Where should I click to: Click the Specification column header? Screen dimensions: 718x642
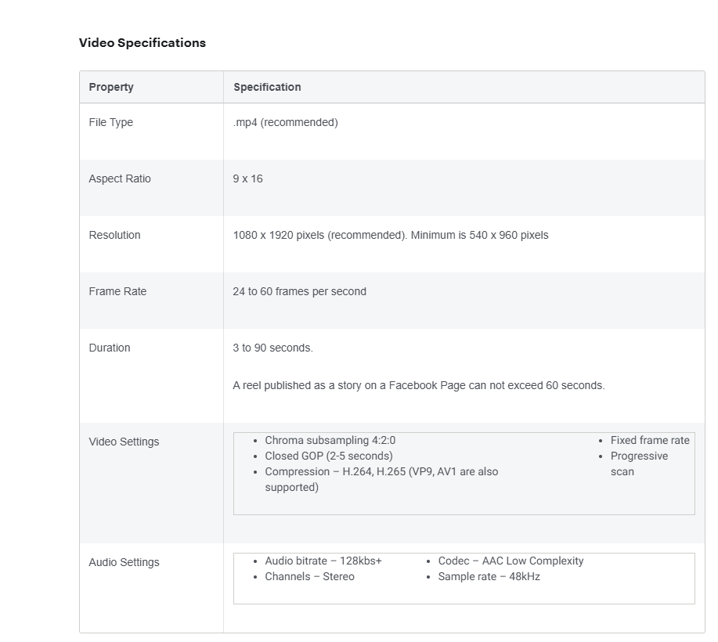click(267, 87)
